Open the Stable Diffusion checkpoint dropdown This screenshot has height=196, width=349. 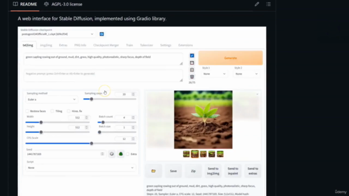coord(57,34)
